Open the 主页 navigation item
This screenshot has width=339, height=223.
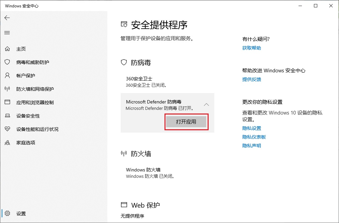[x=53, y=49]
